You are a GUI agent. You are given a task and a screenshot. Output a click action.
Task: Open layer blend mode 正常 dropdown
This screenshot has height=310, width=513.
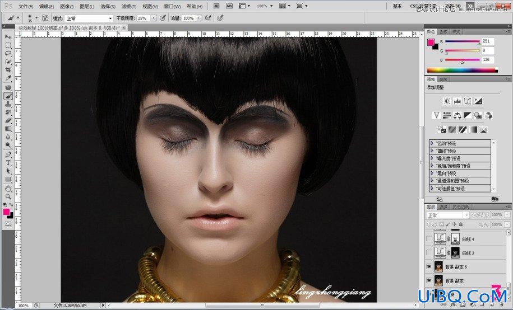(448, 215)
